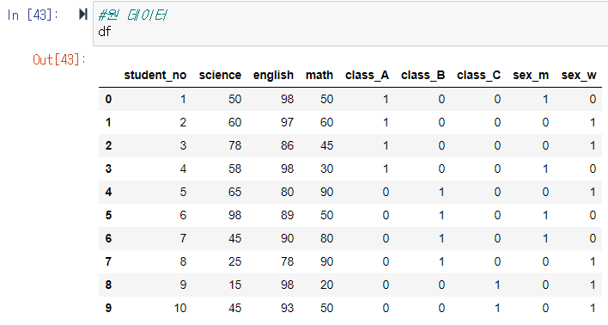
Task: Click math value 30 in row 3
Action: 327,169
